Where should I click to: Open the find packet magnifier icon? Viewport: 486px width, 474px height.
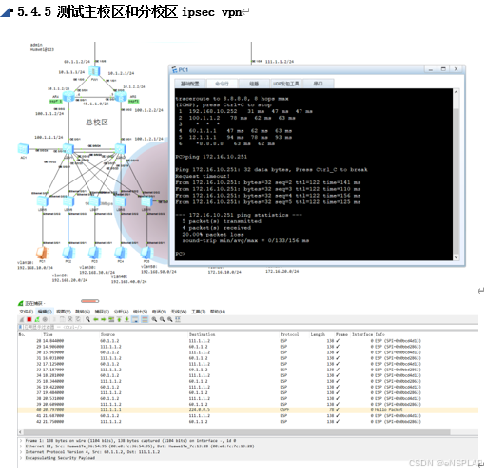click(x=87, y=319)
